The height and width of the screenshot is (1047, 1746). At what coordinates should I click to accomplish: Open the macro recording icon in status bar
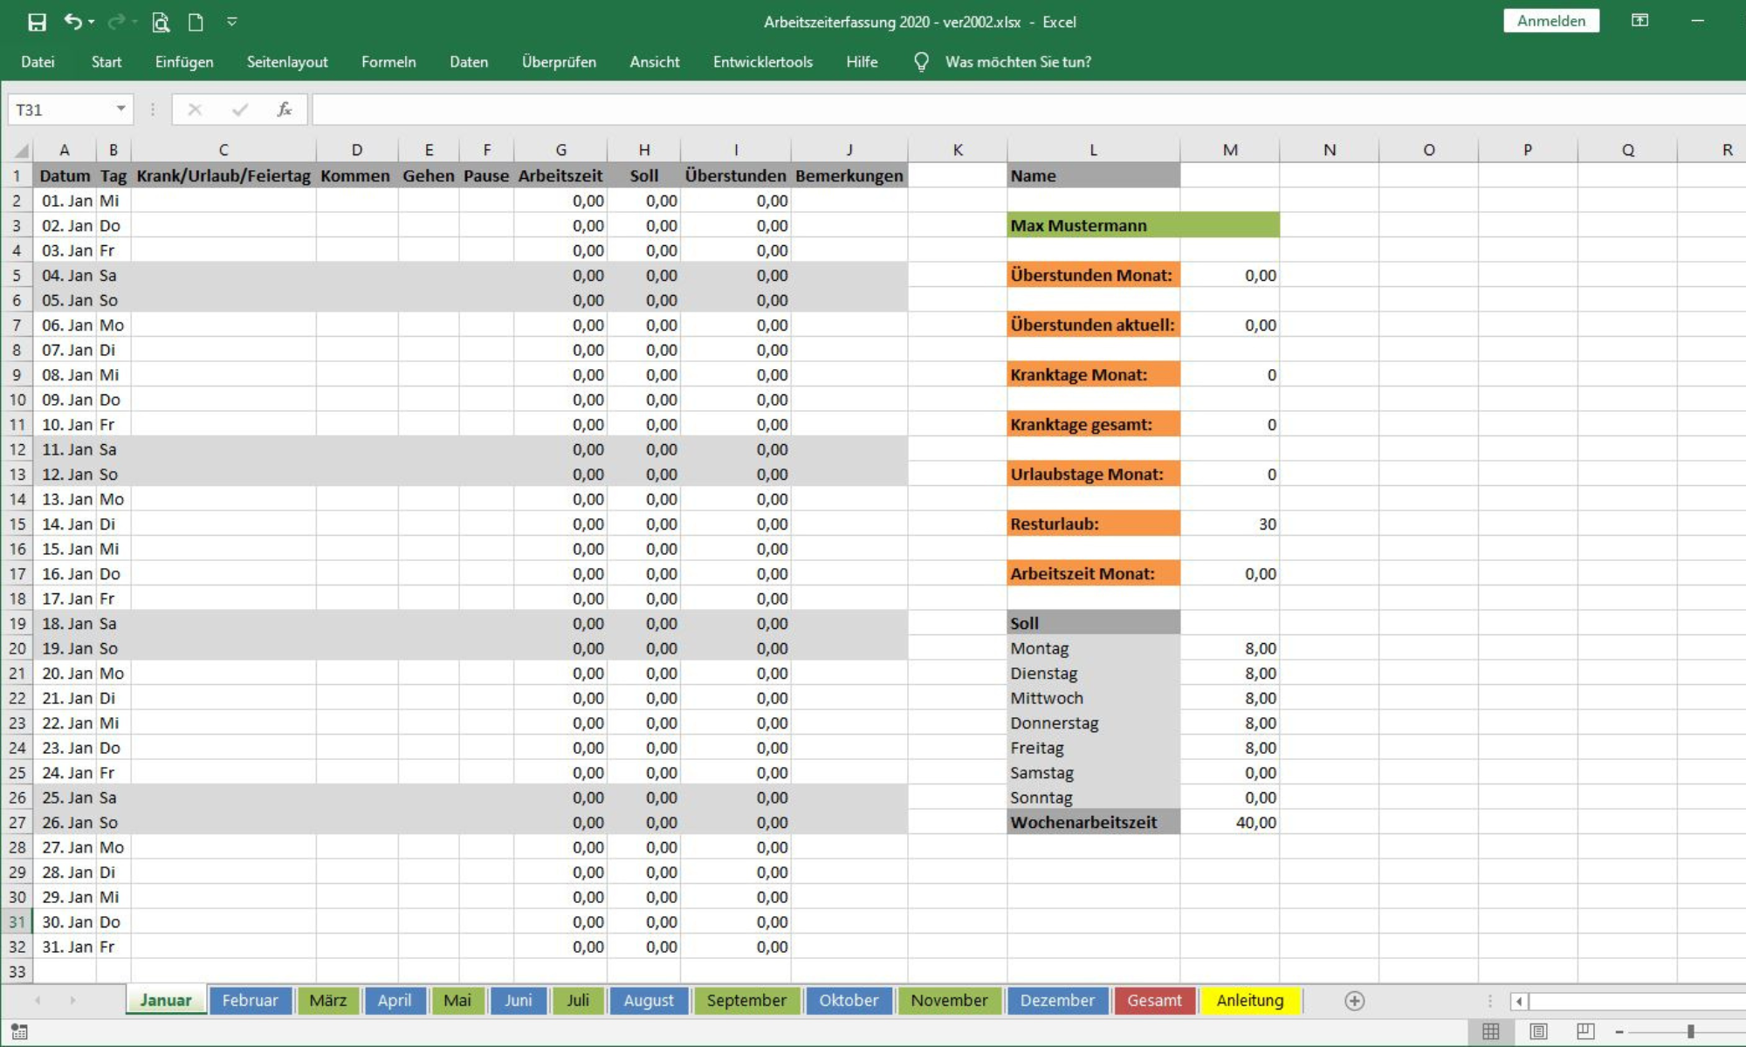pyautogui.click(x=19, y=1031)
